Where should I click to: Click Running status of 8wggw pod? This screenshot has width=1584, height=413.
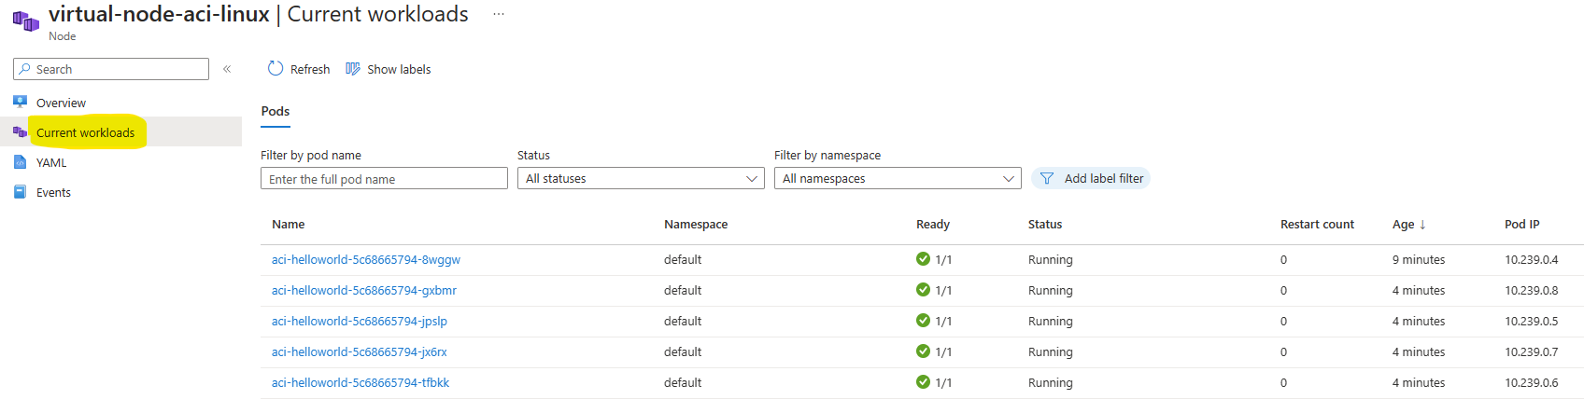(1051, 260)
